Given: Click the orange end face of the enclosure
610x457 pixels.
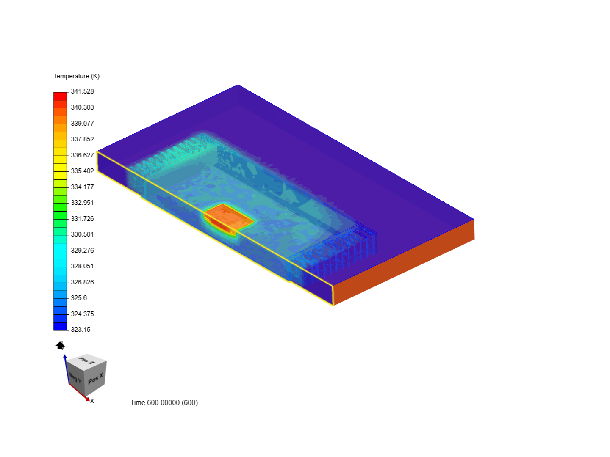Looking at the screenshot, I should (403, 262).
